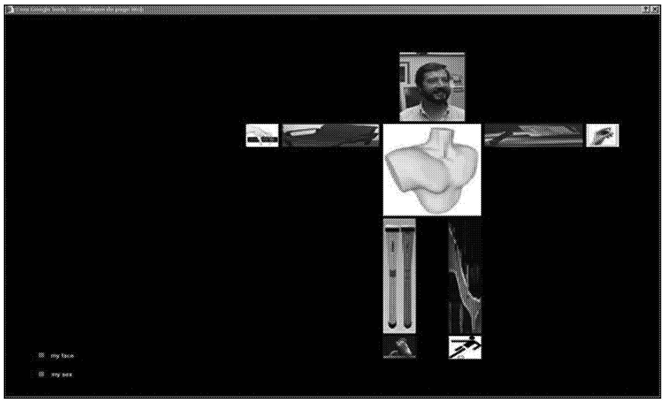Screen dimensions: 668x402
Task: Click the window title bar text
Action: pos(81,10)
